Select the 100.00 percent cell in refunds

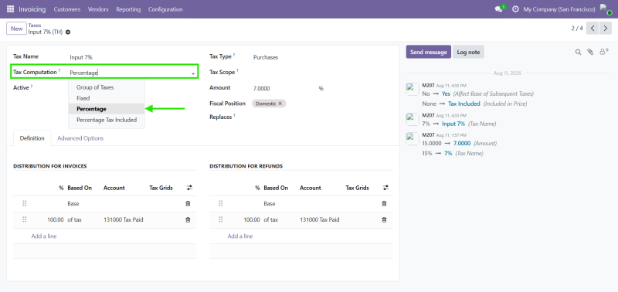coord(252,220)
